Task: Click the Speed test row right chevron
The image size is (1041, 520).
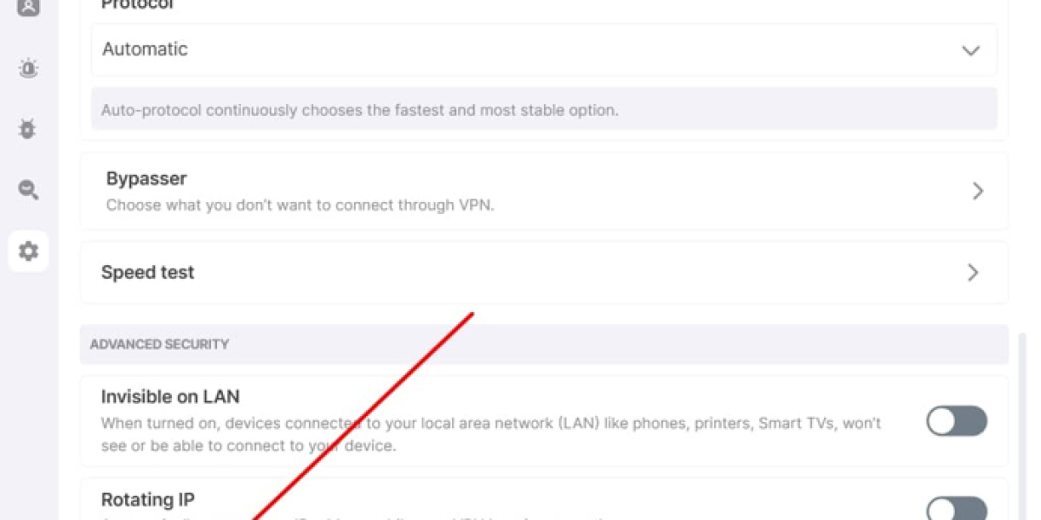Action: click(973, 273)
